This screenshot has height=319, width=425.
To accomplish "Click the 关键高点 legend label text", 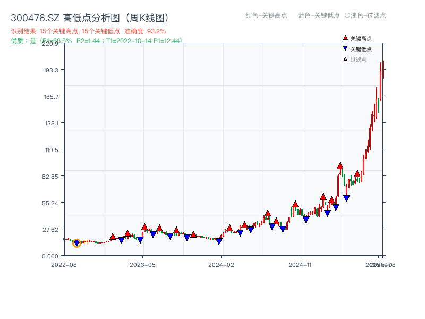I will [361, 38].
